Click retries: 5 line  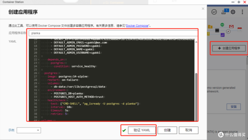[59, 114]
